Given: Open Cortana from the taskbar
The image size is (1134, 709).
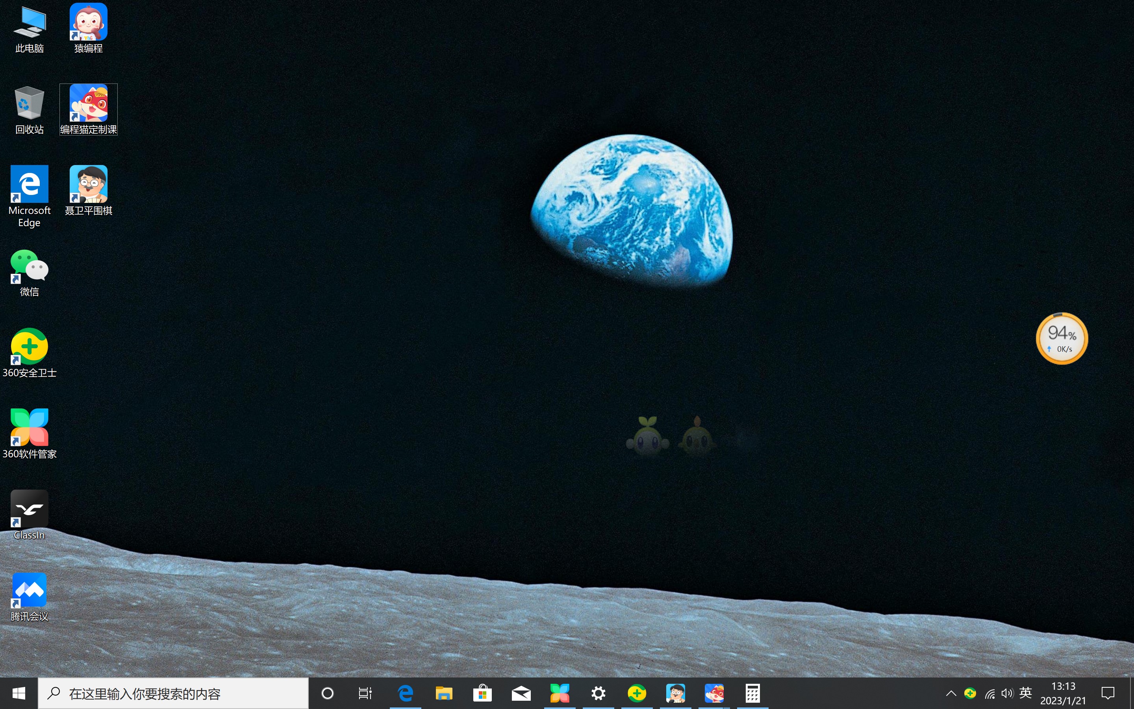Looking at the screenshot, I should (328, 693).
